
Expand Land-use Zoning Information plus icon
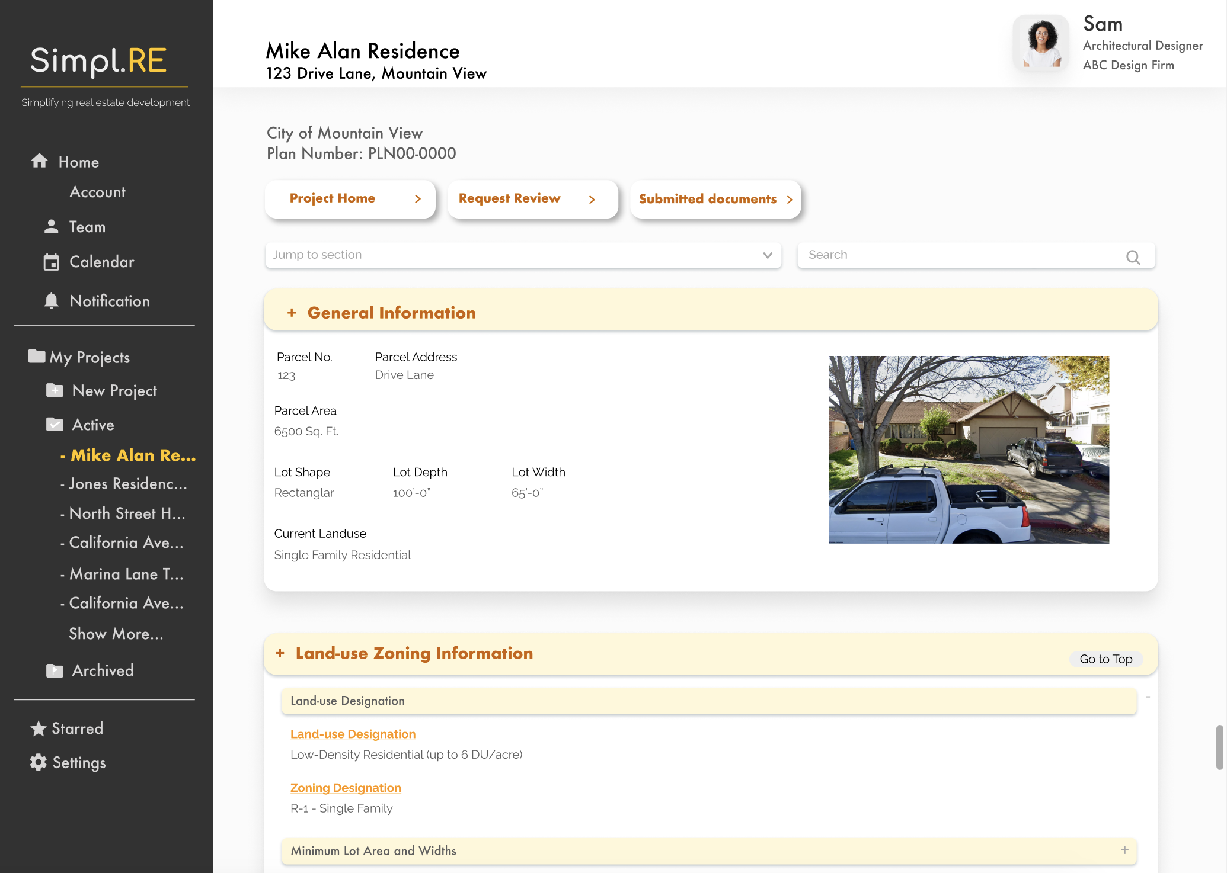click(x=280, y=653)
